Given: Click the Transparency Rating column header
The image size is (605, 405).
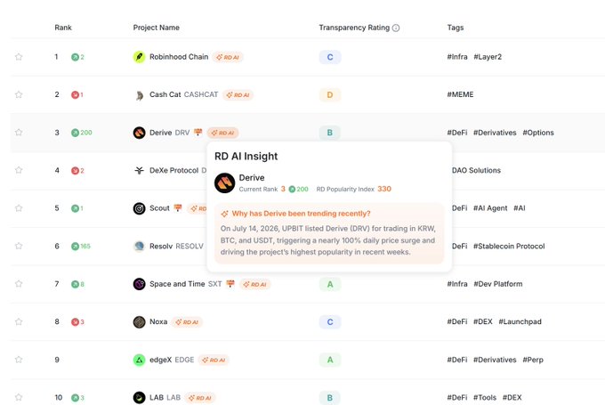Looking at the screenshot, I should (354, 28).
